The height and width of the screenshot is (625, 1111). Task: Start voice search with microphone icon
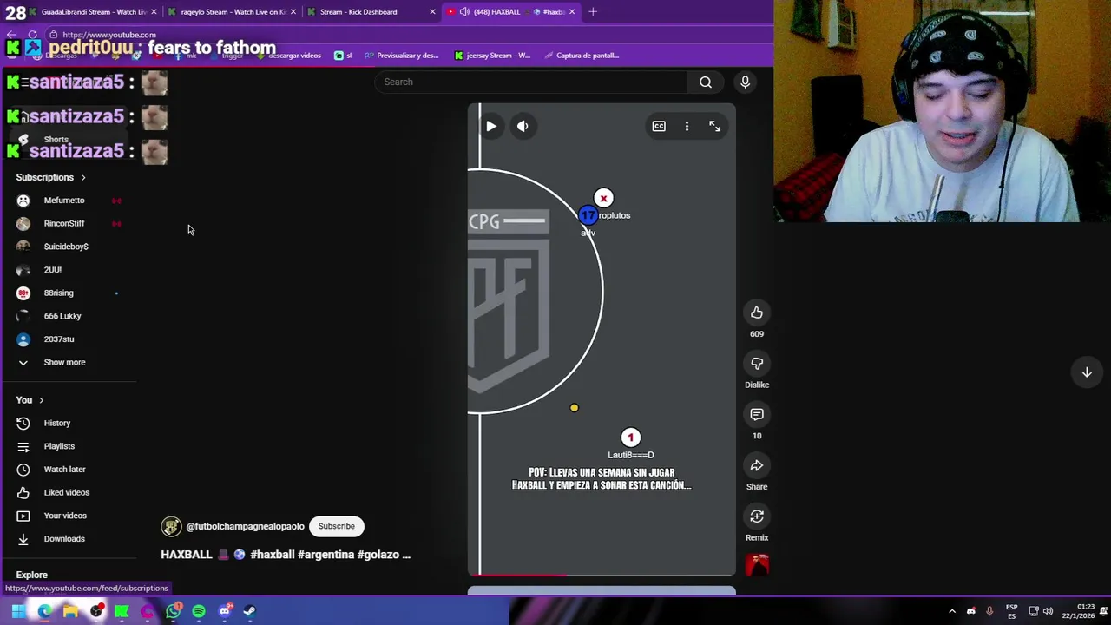tap(745, 82)
